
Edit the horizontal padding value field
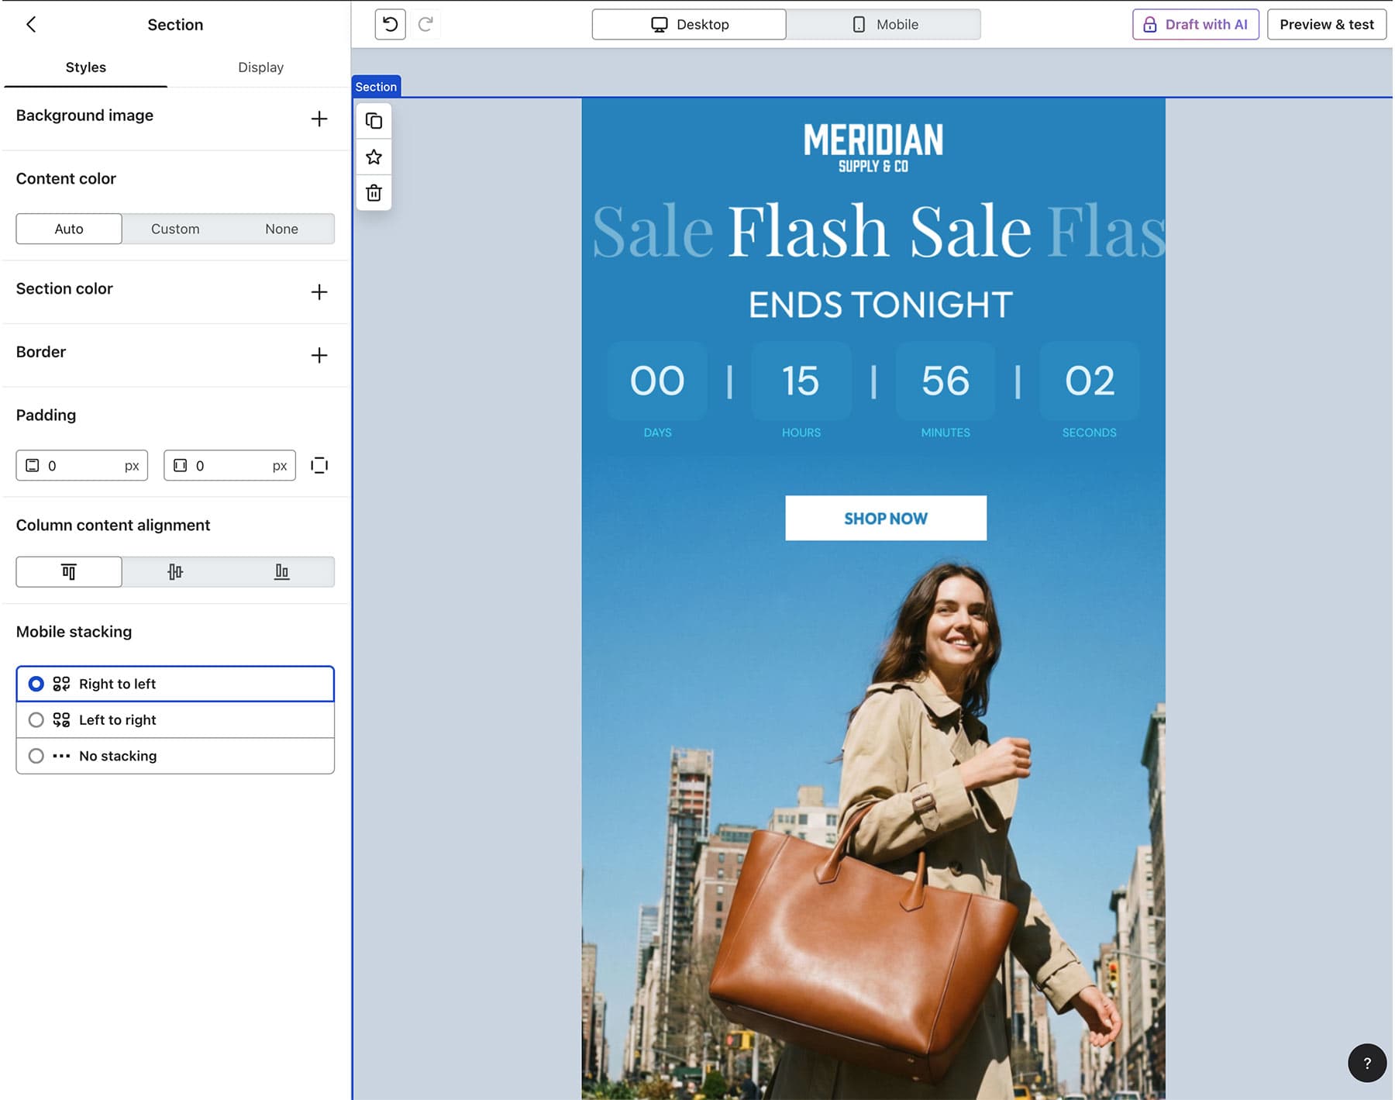click(229, 465)
